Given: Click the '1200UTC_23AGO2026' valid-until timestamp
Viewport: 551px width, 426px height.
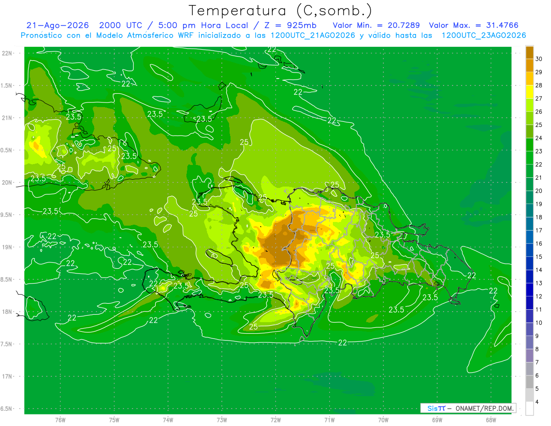Looking at the screenshot, I should pyautogui.click(x=484, y=35).
